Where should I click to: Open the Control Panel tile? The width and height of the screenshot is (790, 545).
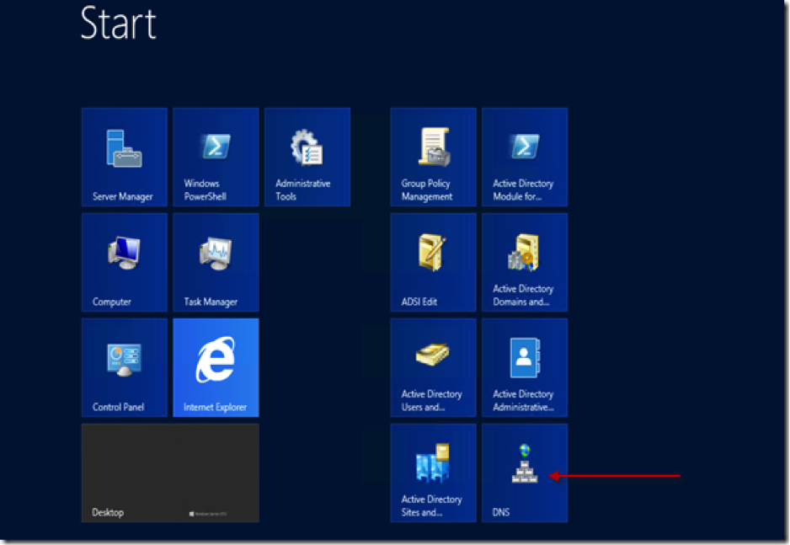125,368
